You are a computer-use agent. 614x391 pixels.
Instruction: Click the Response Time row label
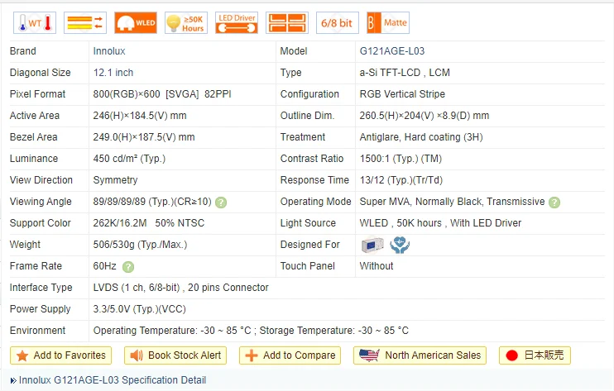[x=314, y=180]
